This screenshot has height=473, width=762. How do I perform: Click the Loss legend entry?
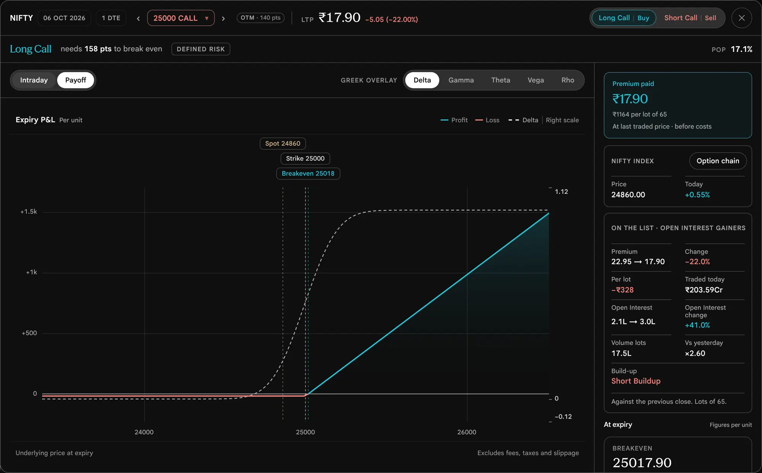[x=487, y=120]
